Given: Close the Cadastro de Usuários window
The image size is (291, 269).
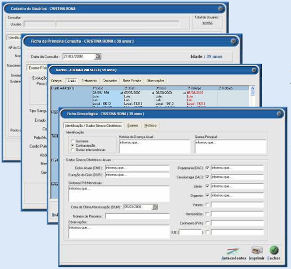Looking at the screenshot, I should point(221,9).
